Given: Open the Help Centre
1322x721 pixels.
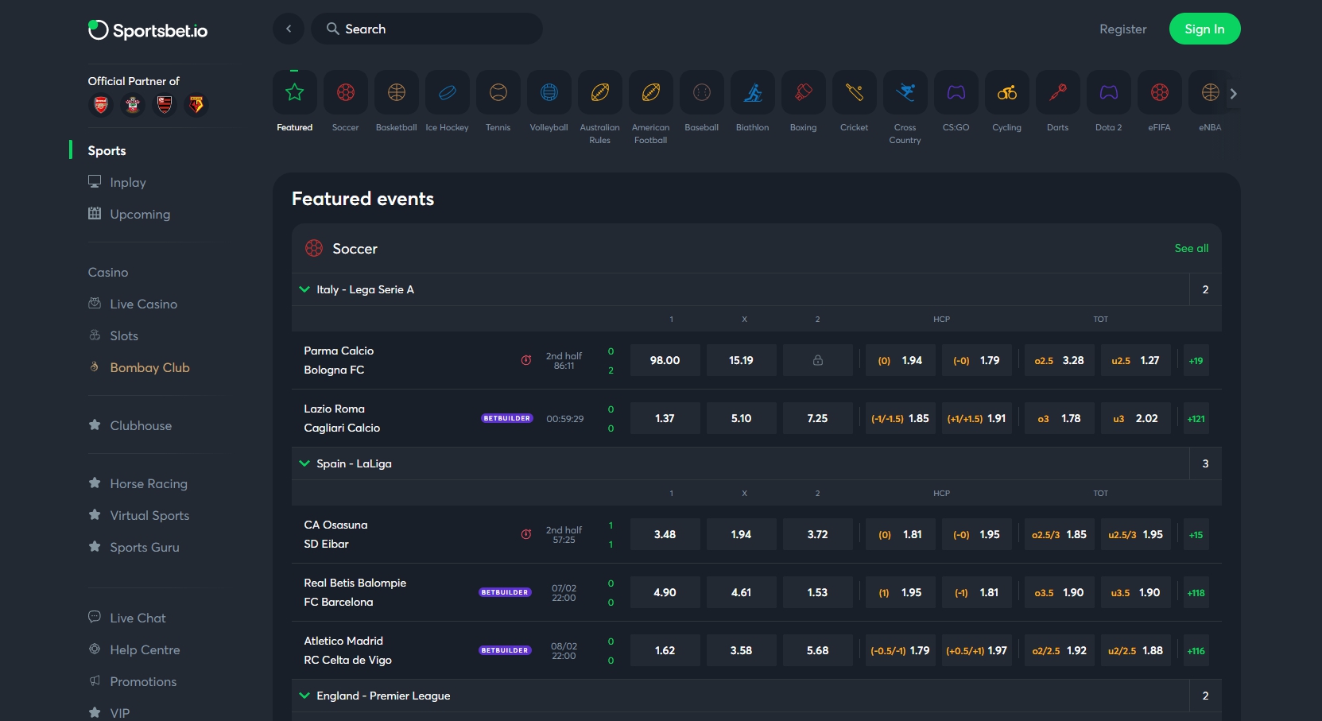Looking at the screenshot, I should click(x=145, y=649).
